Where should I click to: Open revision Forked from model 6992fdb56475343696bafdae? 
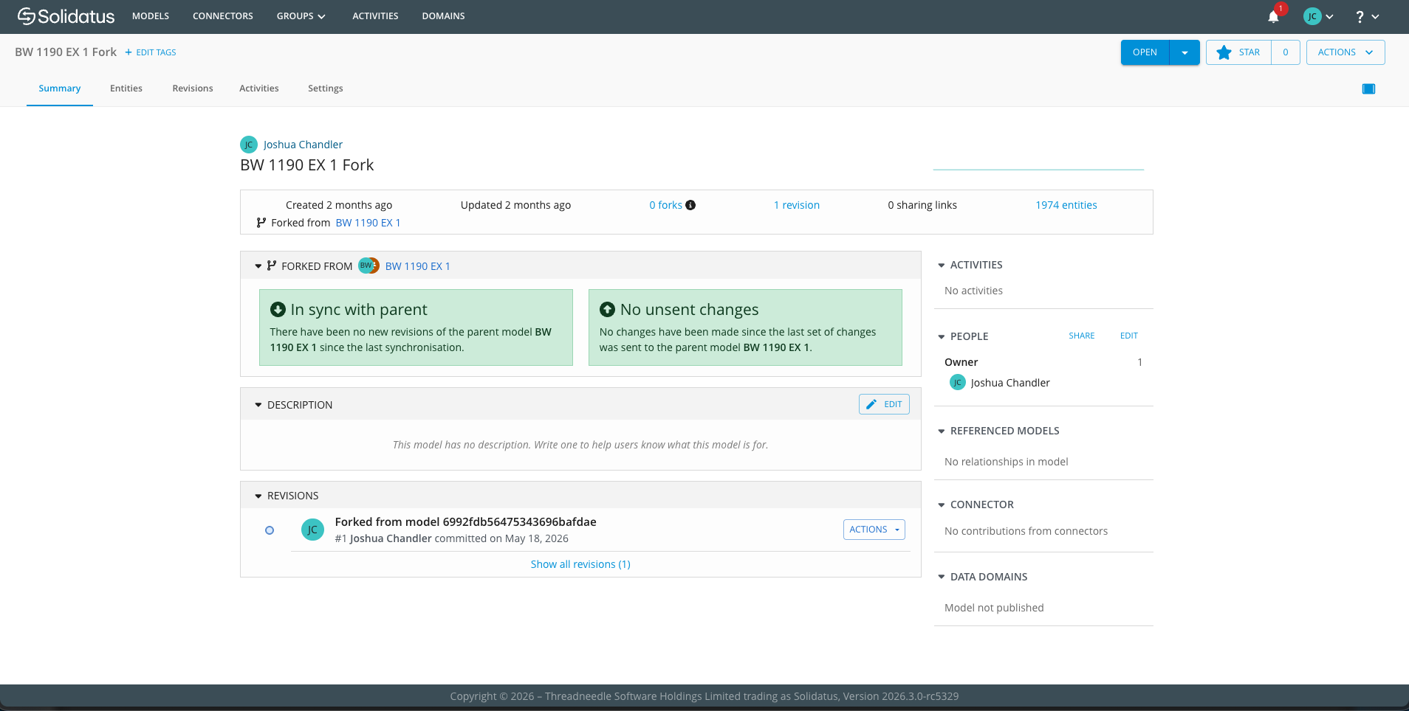pyautogui.click(x=465, y=521)
